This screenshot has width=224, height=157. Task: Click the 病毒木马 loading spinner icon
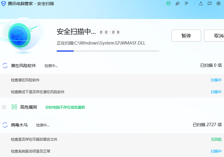coord(5,125)
